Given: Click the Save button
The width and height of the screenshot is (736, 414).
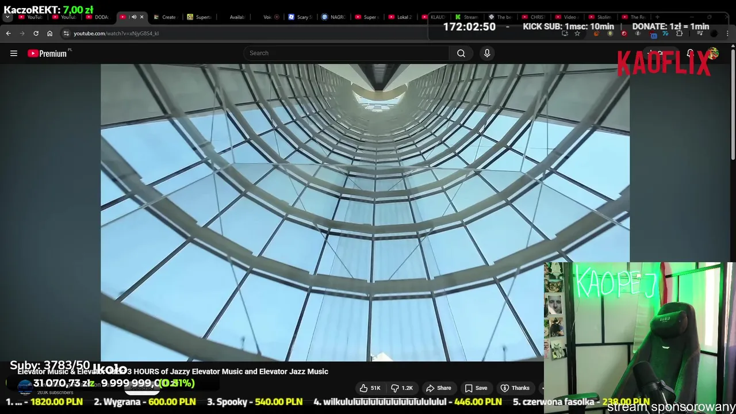Looking at the screenshot, I should pyautogui.click(x=476, y=388).
